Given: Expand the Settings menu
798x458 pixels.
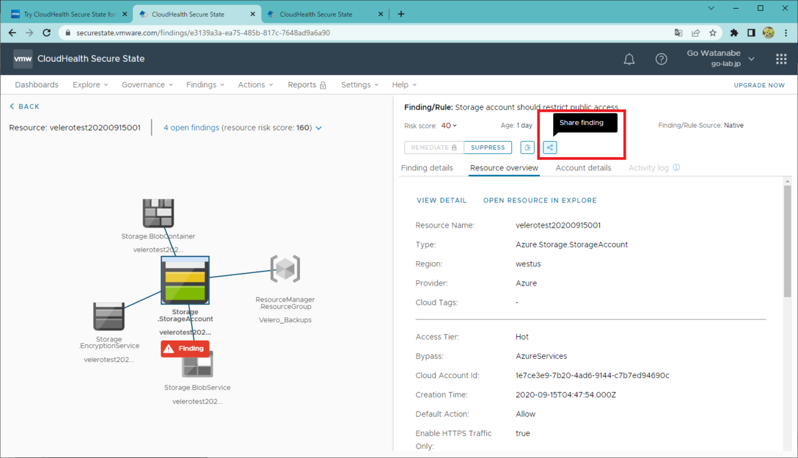Looking at the screenshot, I should click(x=360, y=85).
